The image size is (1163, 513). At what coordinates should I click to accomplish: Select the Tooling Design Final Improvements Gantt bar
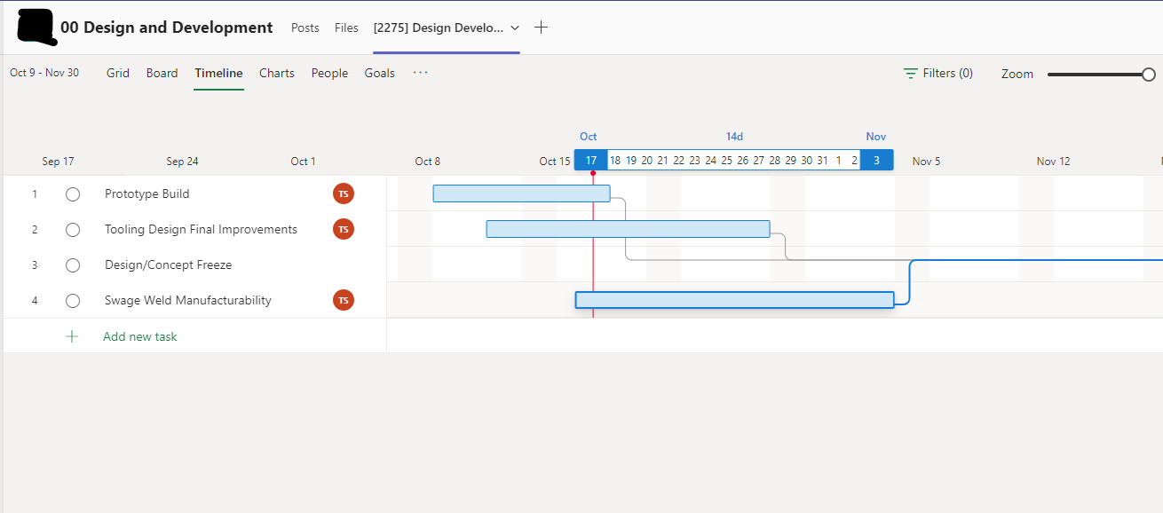pos(629,229)
